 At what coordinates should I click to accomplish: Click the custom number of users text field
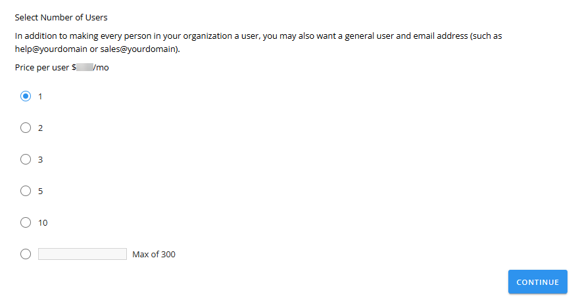click(82, 254)
